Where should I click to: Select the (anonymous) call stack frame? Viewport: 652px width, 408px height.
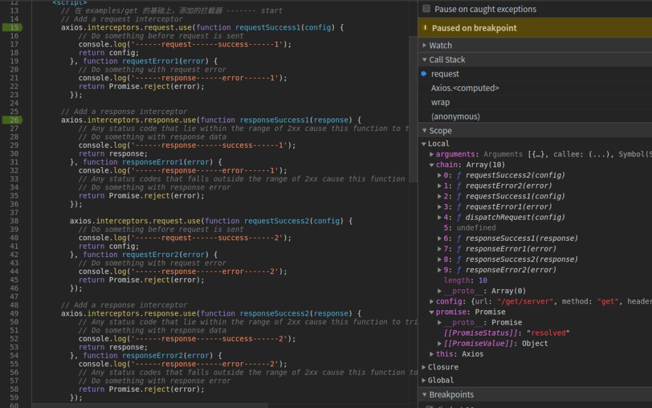pyautogui.click(x=455, y=116)
